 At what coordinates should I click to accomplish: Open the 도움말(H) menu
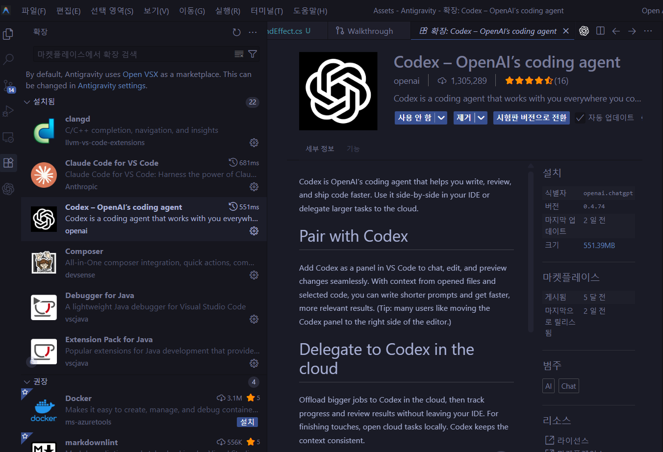tap(310, 11)
